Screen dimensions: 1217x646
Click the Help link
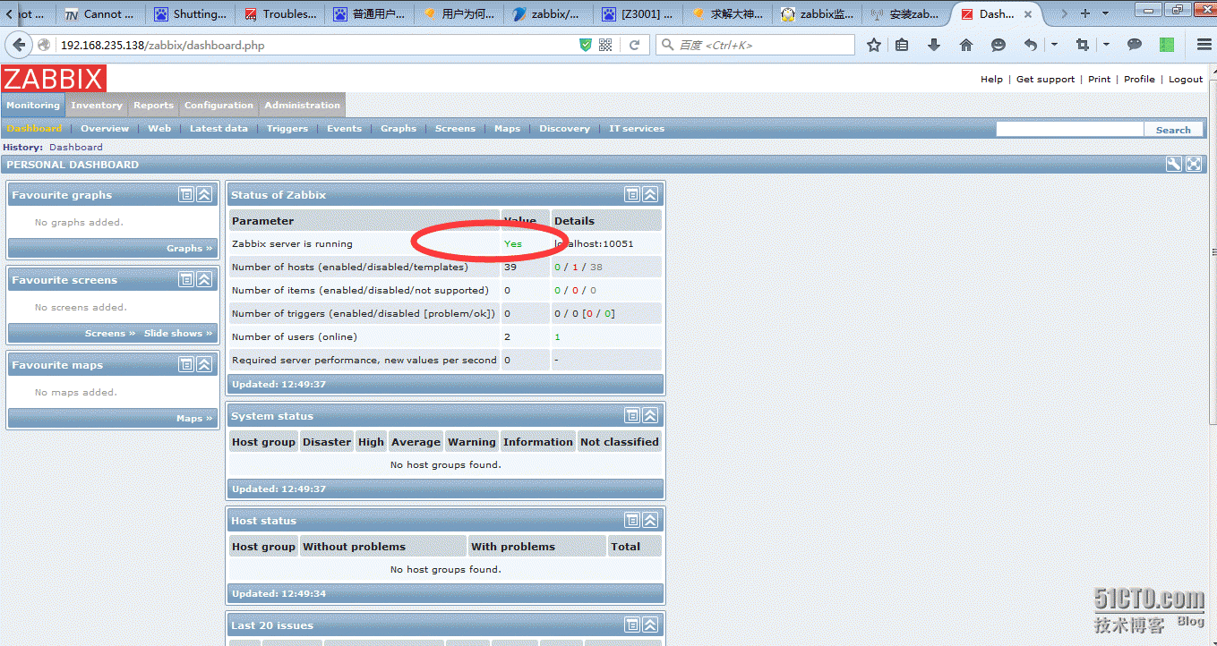(x=991, y=79)
